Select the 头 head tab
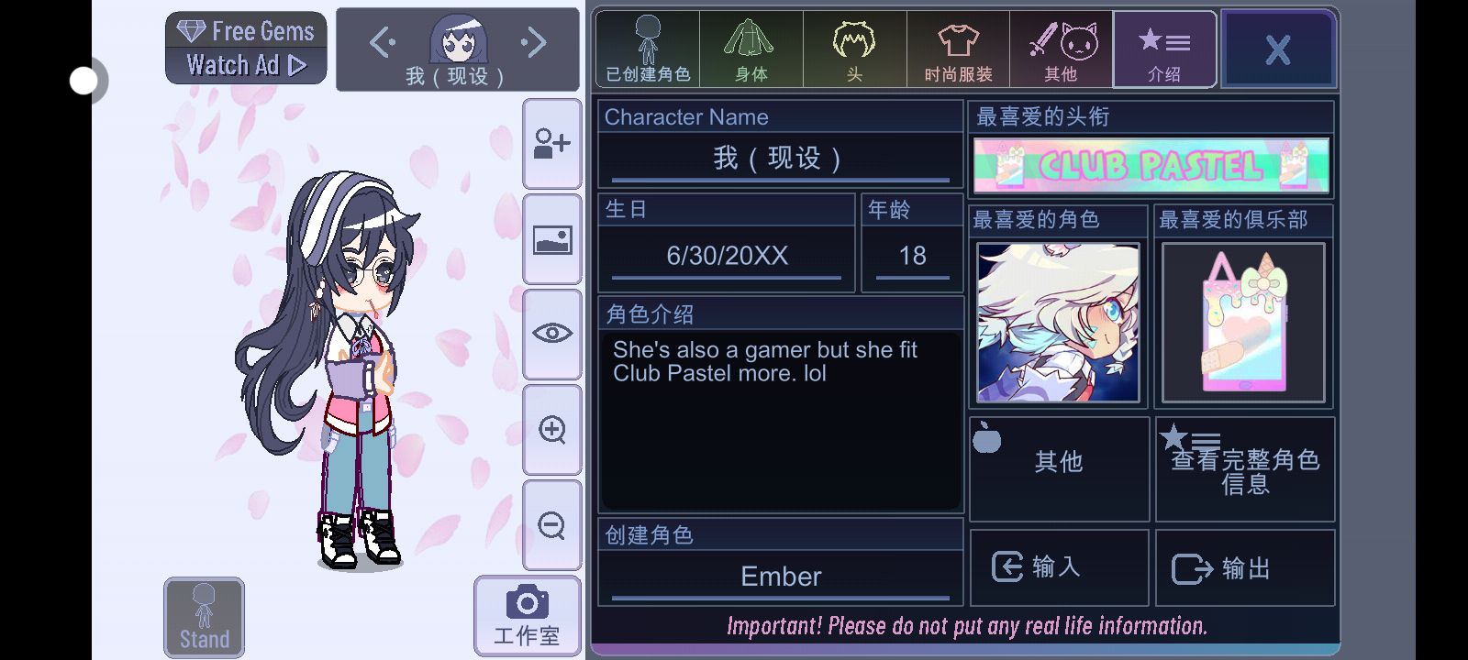Image resolution: width=1468 pixels, height=660 pixels. click(855, 49)
